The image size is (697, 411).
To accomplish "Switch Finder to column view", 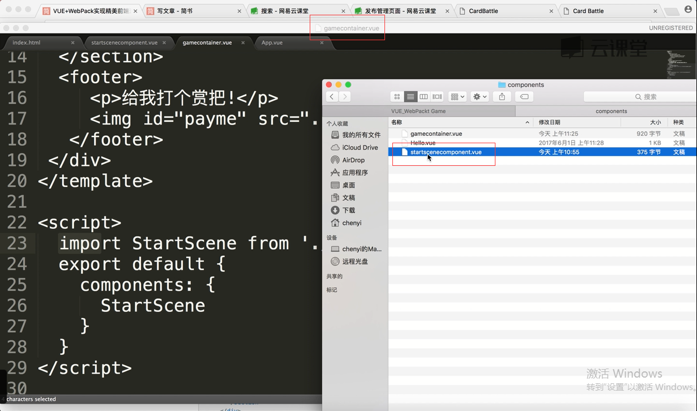I will [x=424, y=97].
